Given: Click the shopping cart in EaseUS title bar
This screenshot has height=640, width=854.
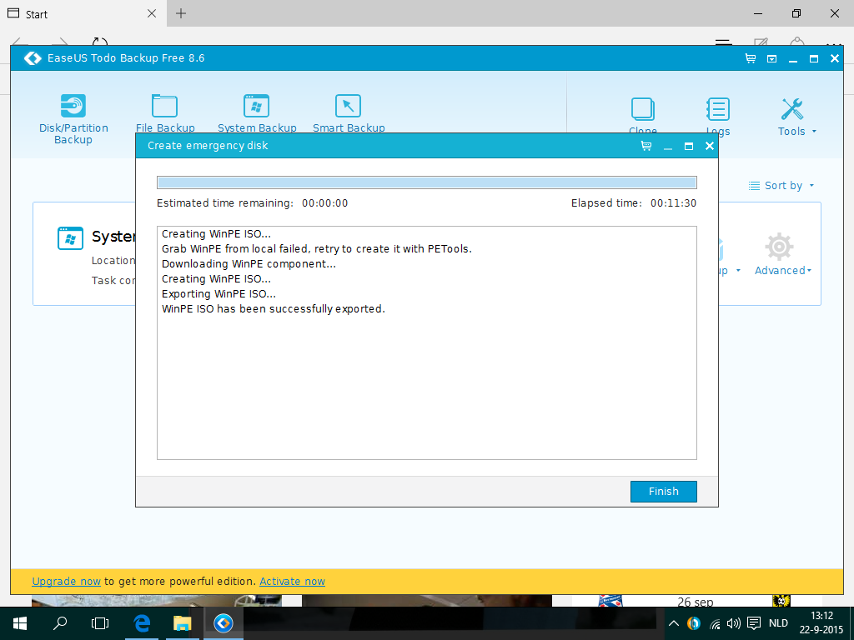Looking at the screenshot, I should pyautogui.click(x=751, y=58).
